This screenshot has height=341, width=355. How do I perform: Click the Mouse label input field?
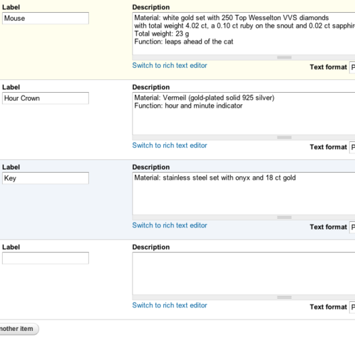pyautogui.click(x=46, y=19)
